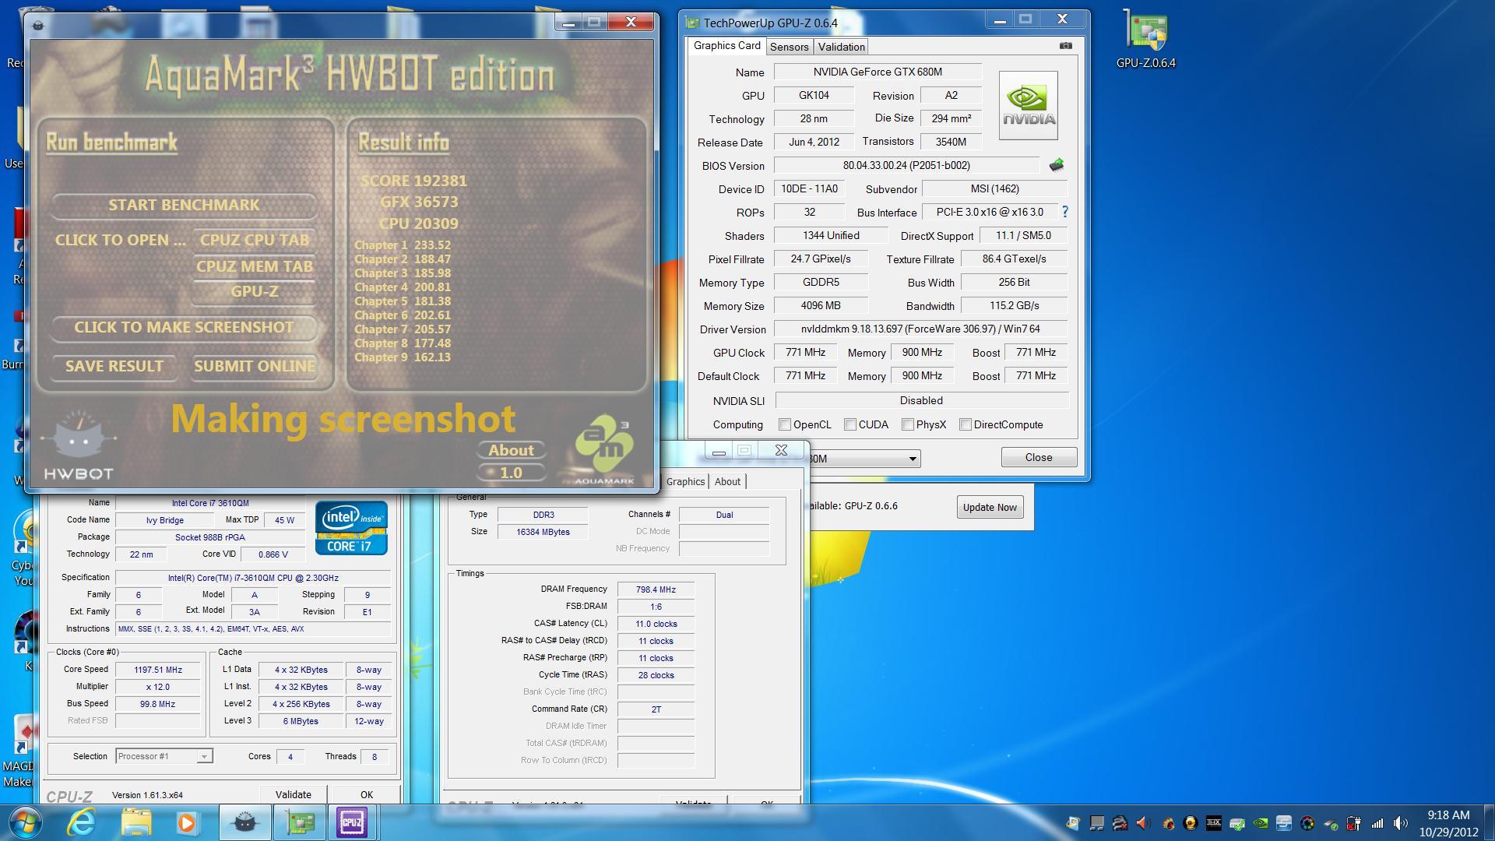Click START BENCHMARK in AquaMark

click(184, 205)
